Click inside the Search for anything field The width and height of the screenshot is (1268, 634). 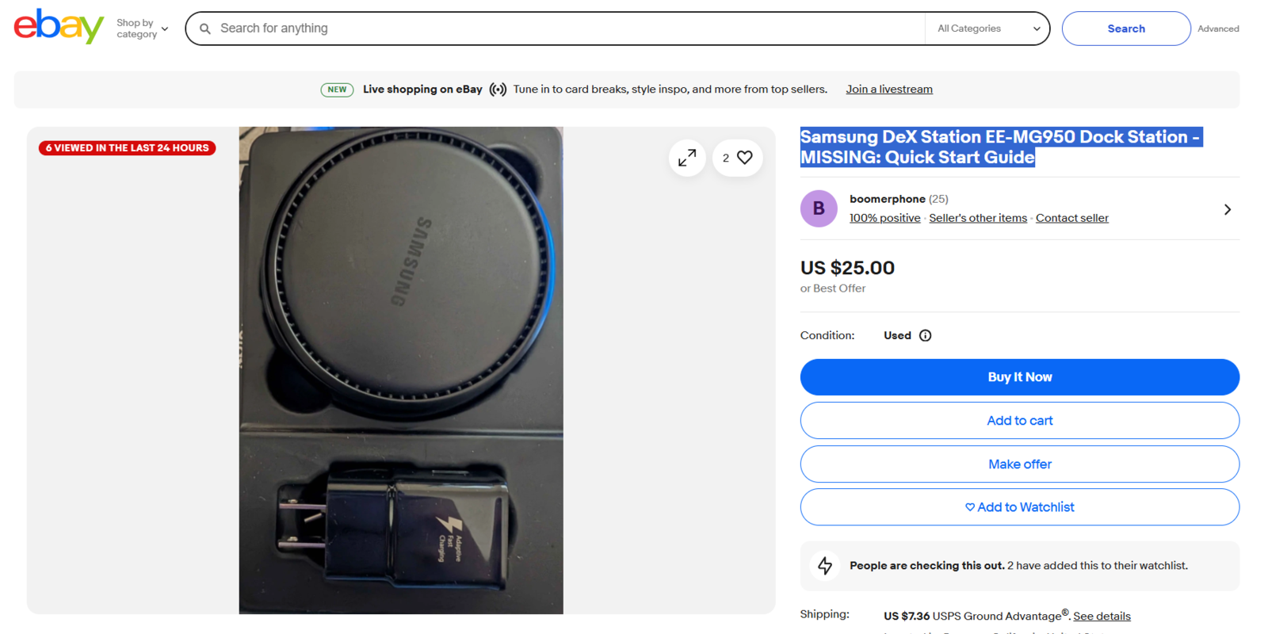(475, 28)
